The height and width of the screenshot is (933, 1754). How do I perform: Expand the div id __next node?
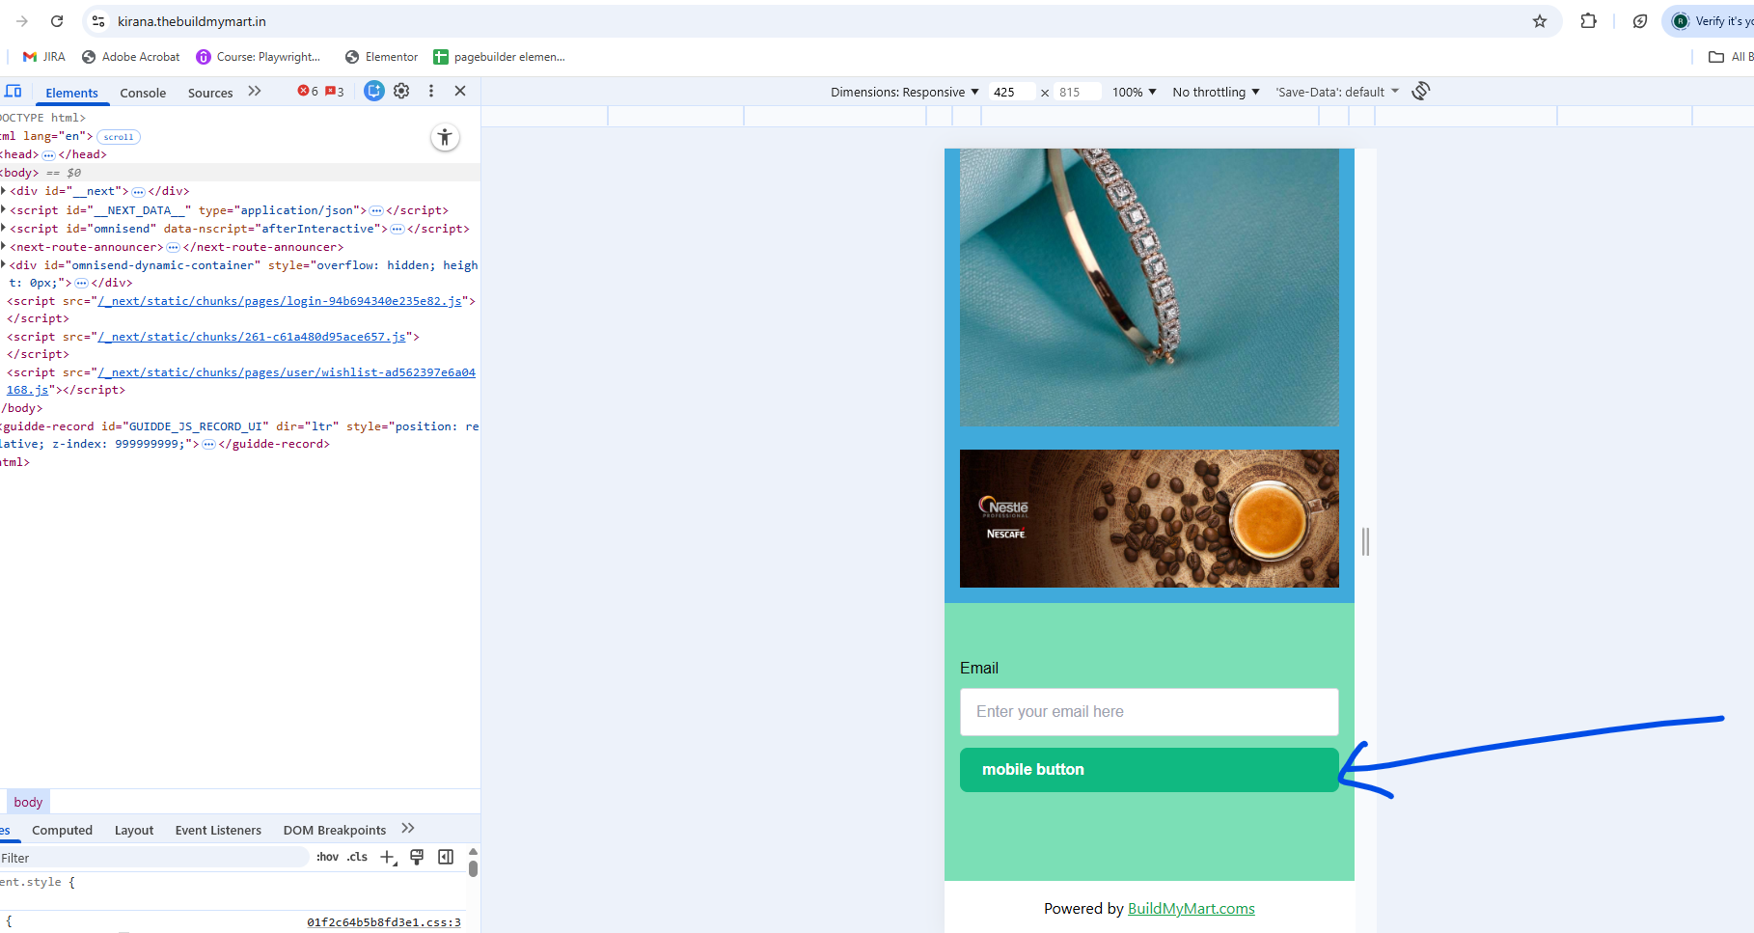point(4,191)
